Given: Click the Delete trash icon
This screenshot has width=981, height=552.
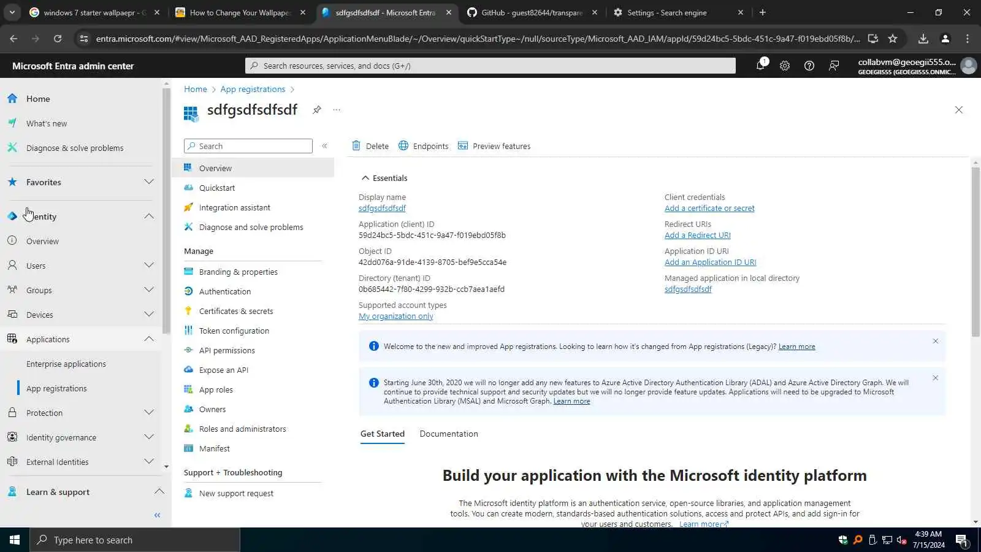Looking at the screenshot, I should [356, 146].
